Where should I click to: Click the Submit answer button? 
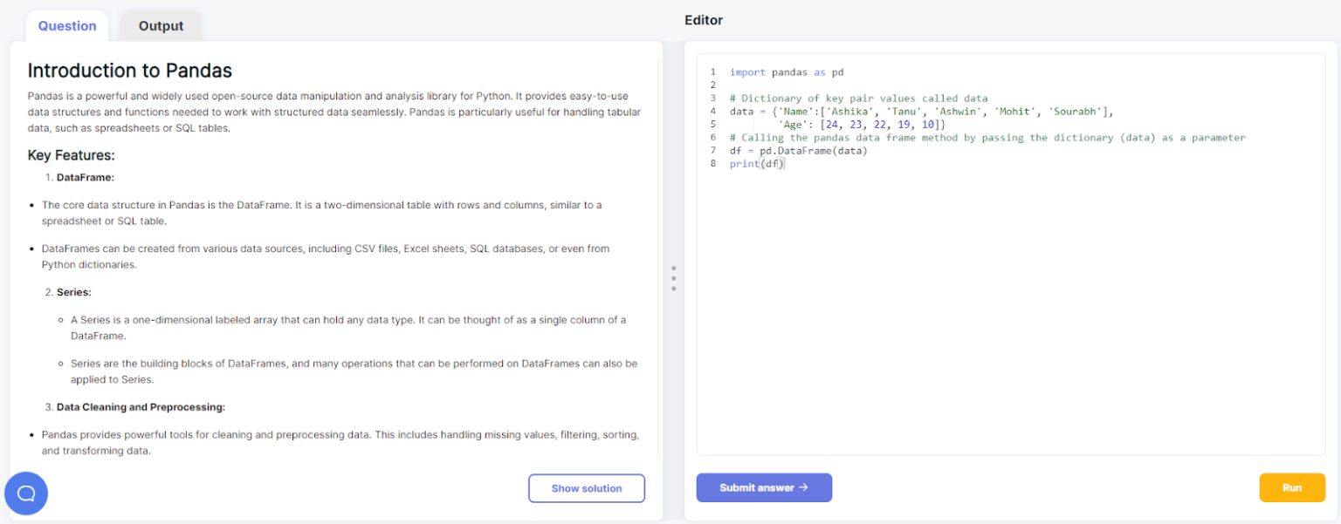point(764,487)
